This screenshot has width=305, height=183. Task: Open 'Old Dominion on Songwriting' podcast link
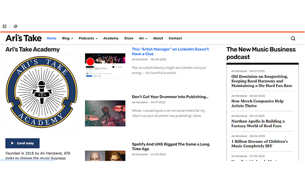point(261,81)
